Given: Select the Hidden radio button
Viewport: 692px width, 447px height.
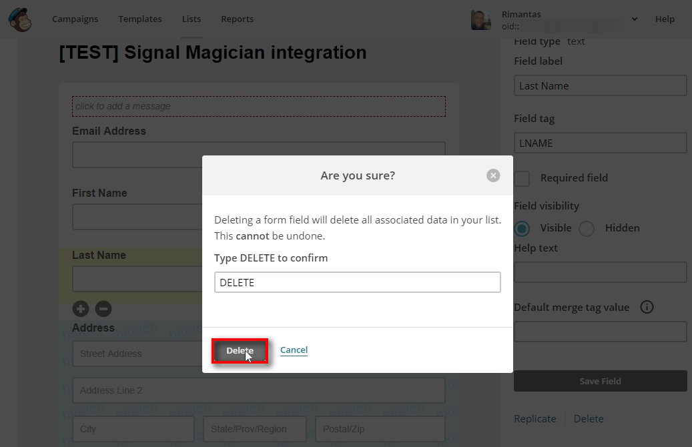Looking at the screenshot, I should pyautogui.click(x=587, y=228).
